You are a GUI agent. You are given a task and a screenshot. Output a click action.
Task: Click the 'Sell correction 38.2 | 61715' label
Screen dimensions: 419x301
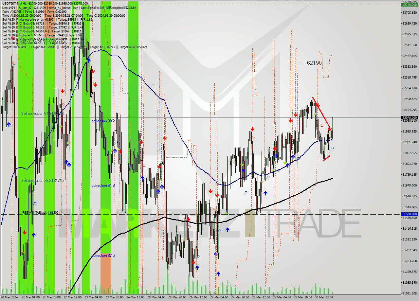pyautogui.click(x=42, y=181)
